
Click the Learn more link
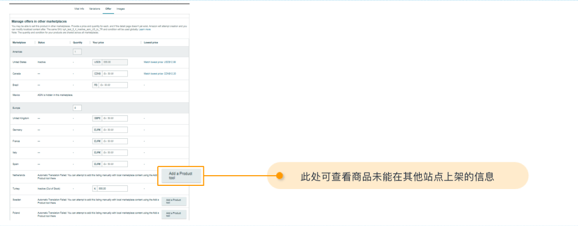pos(144,29)
